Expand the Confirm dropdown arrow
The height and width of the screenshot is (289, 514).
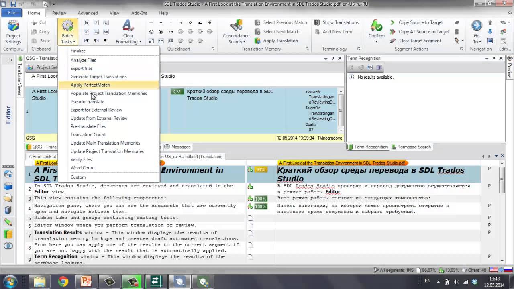(377, 42)
